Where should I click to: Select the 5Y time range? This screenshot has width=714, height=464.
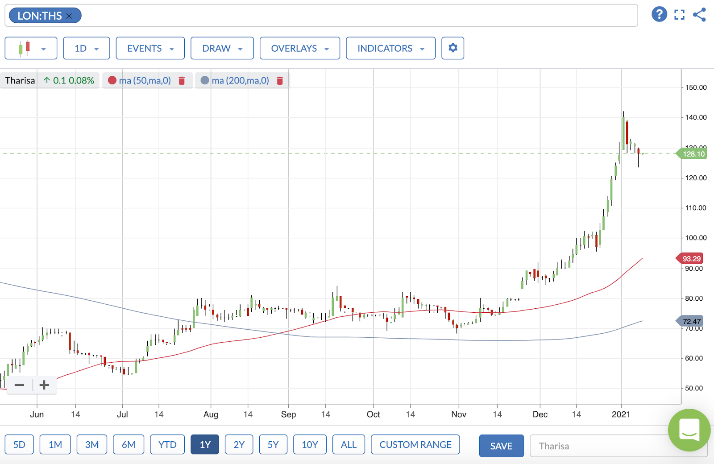coord(273,444)
